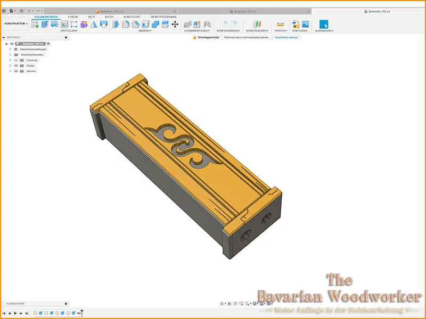Click the Extrude tool icon
Viewport: 426px width, 319px height.
pyautogui.click(x=45, y=24)
